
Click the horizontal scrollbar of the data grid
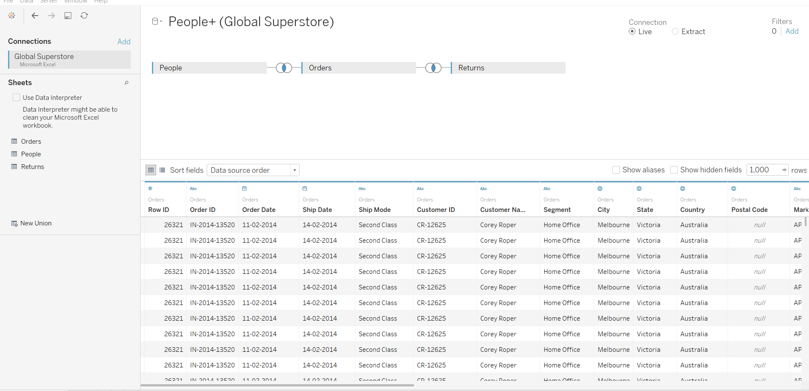tap(277, 385)
